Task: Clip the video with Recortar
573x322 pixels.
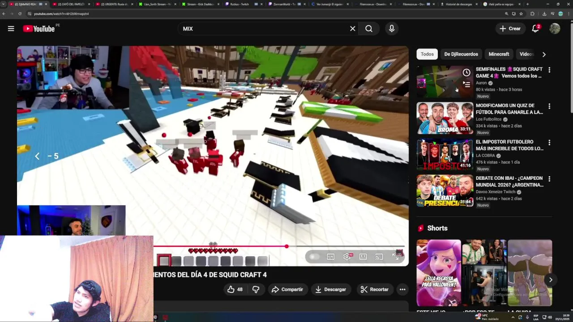Action: click(375, 289)
